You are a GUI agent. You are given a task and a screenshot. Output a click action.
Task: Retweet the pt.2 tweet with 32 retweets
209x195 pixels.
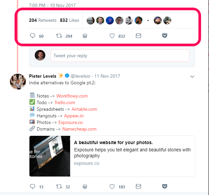(x=59, y=186)
